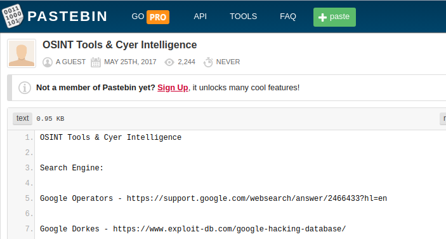This screenshot has height=239, width=446.
Task: Open the FAQ menu item
Action: point(288,17)
